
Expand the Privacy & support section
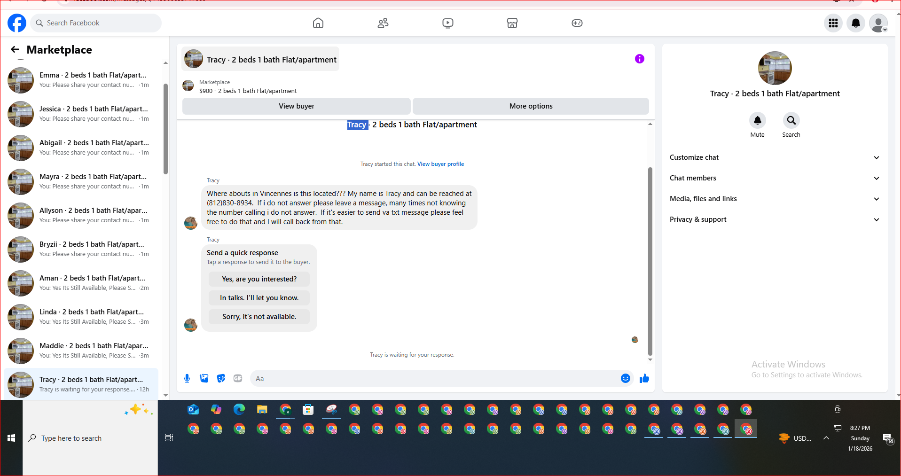pyautogui.click(x=775, y=219)
